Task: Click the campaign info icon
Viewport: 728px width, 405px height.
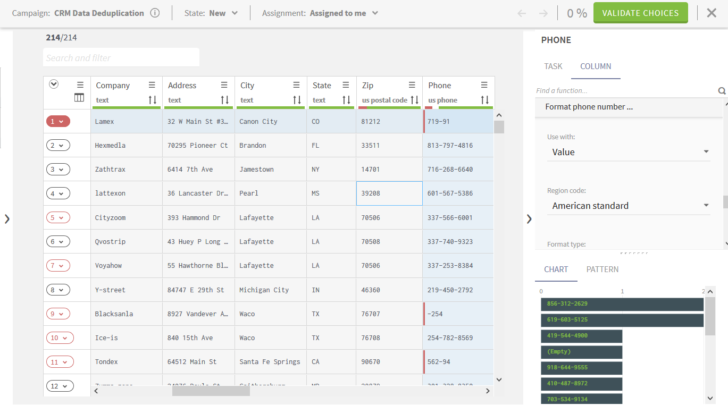Action: (x=155, y=13)
